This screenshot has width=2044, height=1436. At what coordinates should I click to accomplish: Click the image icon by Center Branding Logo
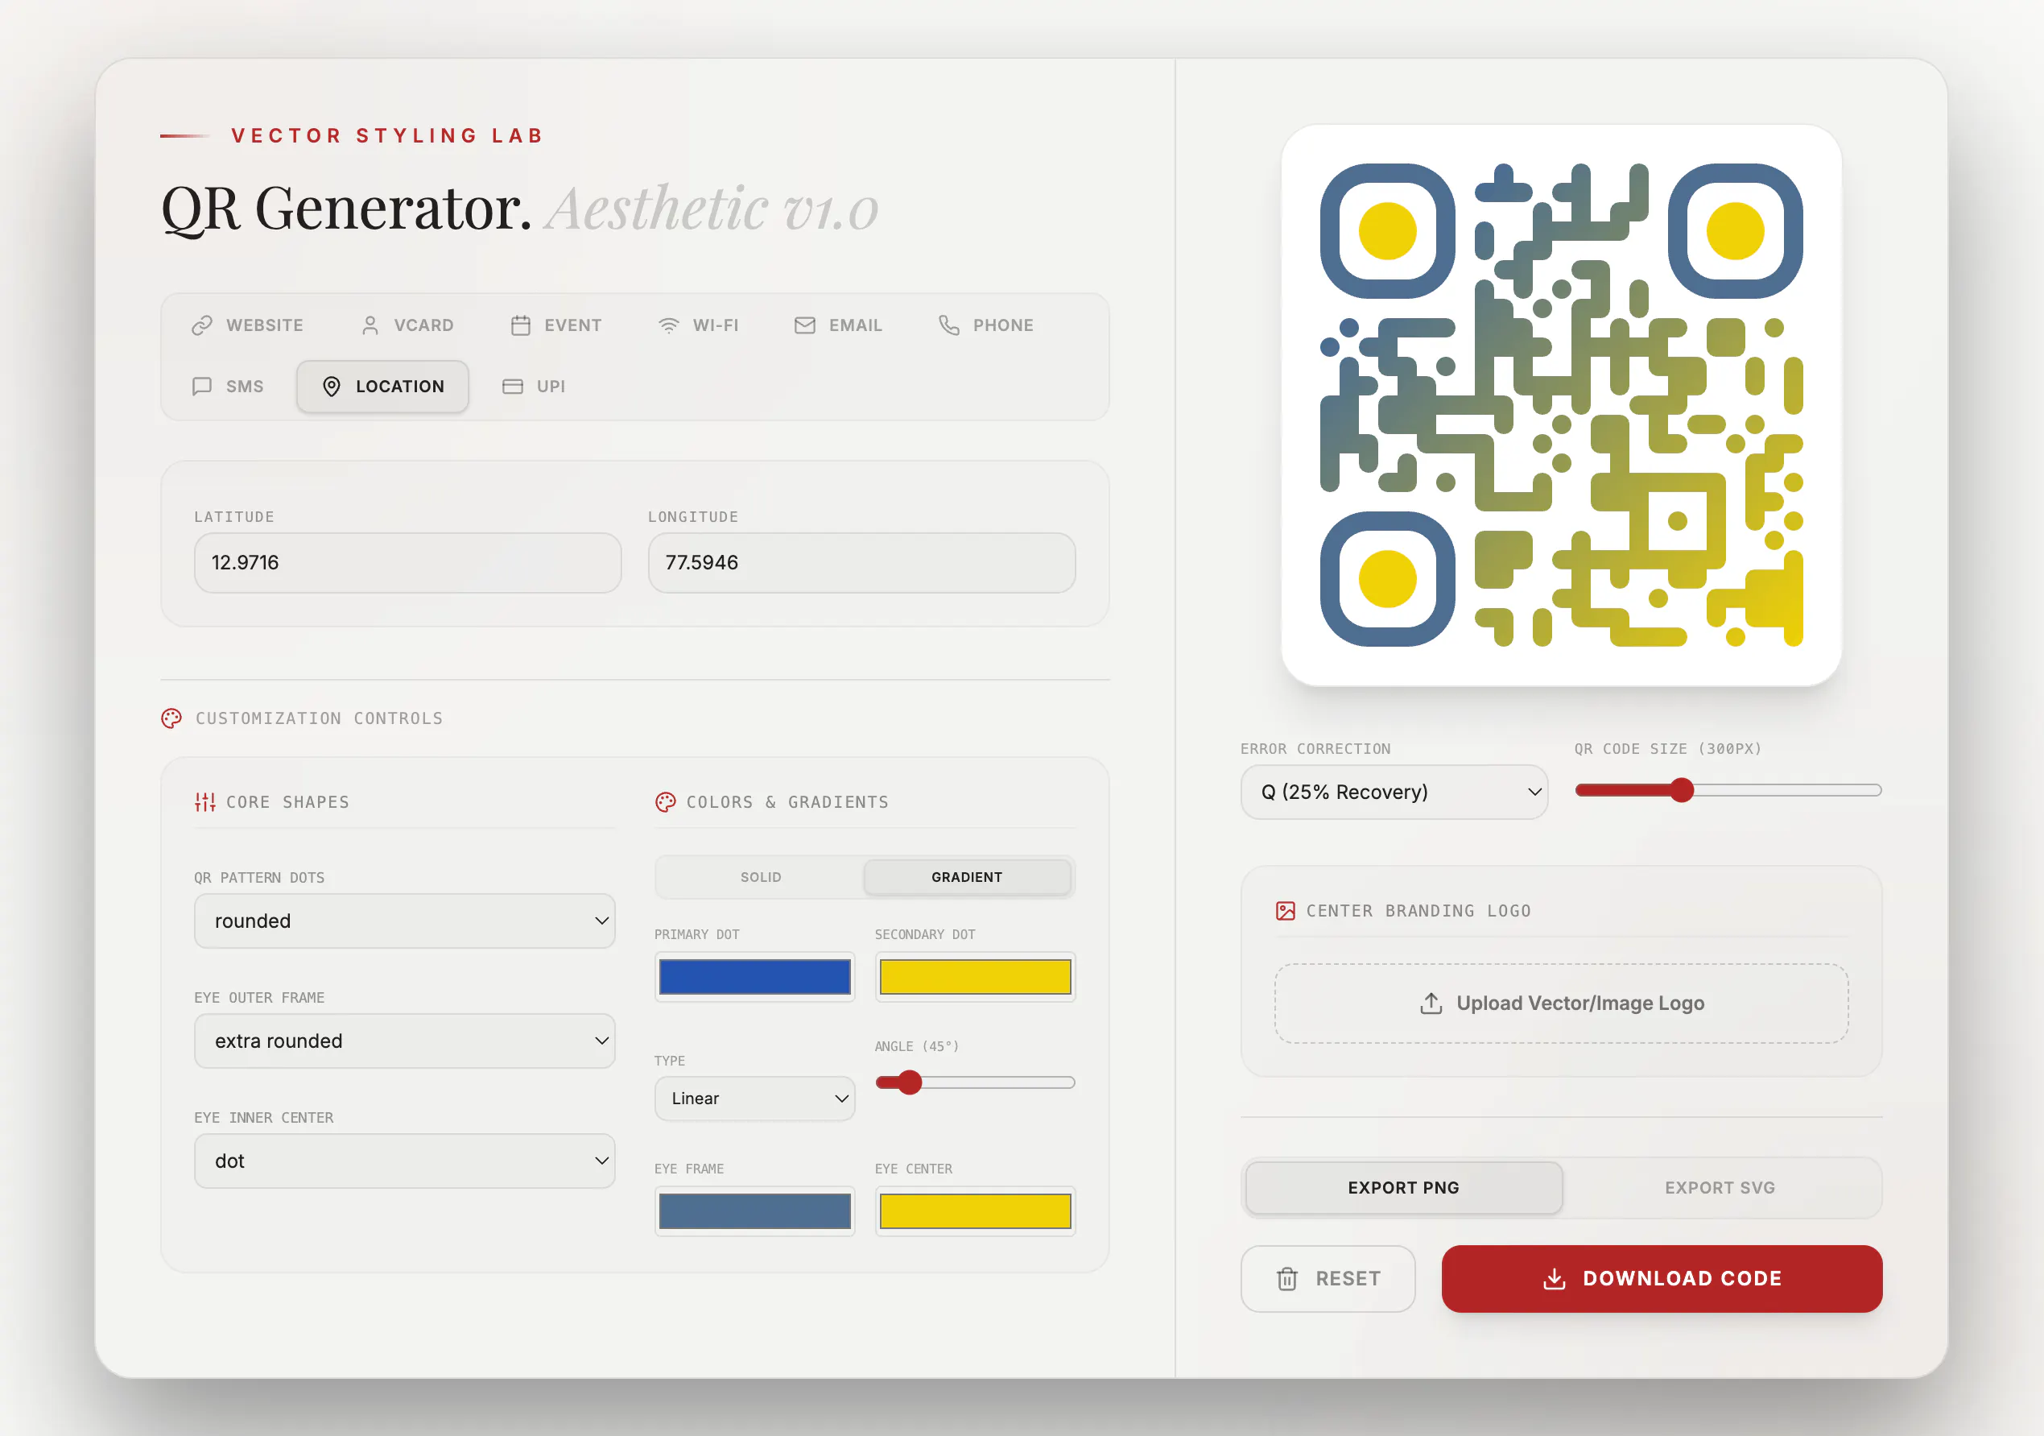coord(1286,910)
